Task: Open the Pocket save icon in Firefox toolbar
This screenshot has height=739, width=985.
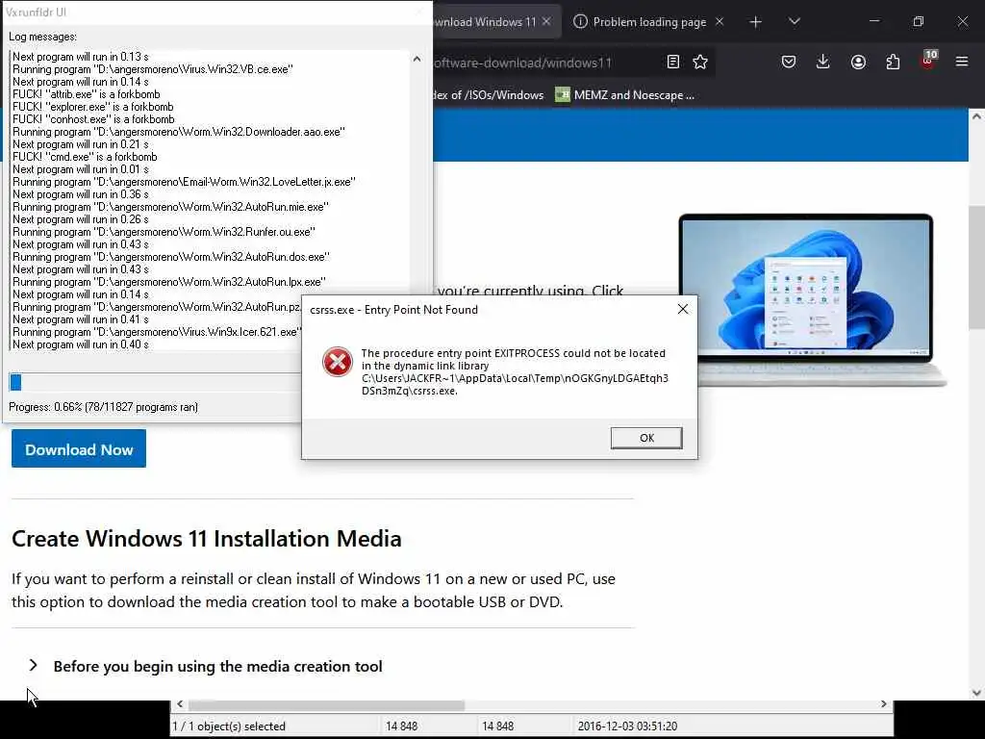Action: (789, 62)
